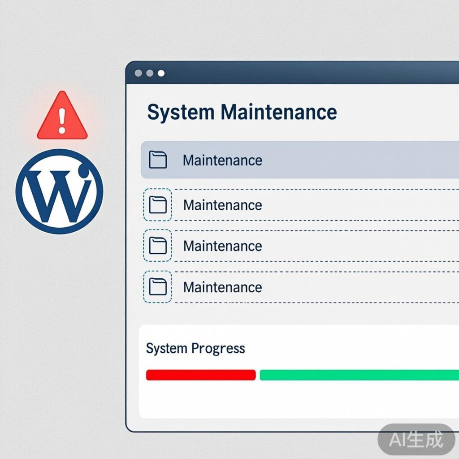This screenshot has height=459, width=459.
Task: Click folder icon in third Maintenance row
Action: point(157,246)
